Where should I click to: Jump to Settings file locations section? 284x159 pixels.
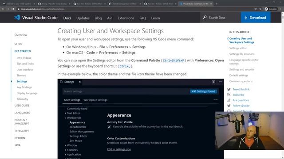[242, 54]
